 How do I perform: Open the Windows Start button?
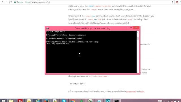pyautogui.click(x=3, y=101)
